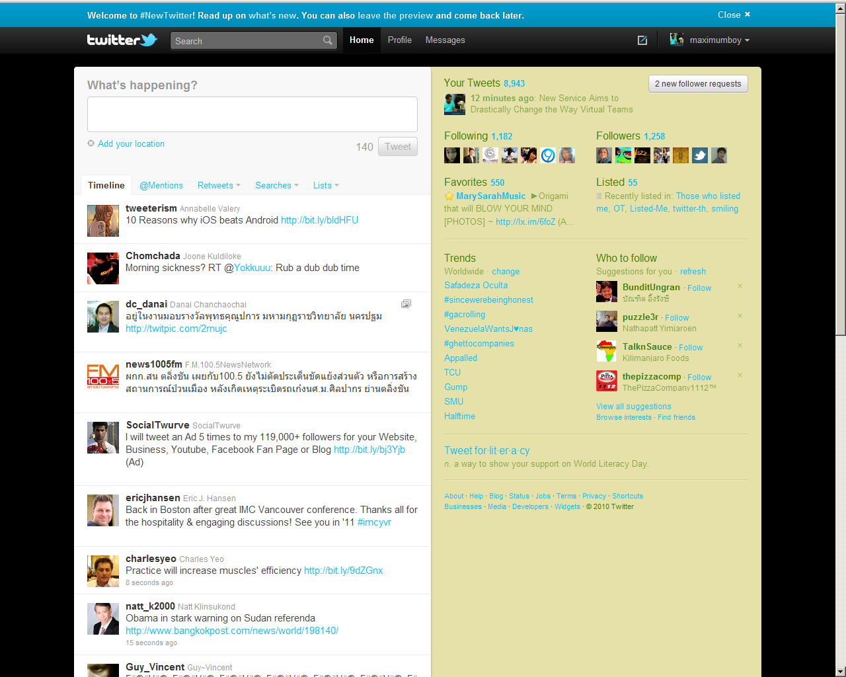Open the Lists dropdown
The height and width of the screenshot is (677, 846).
pos(326,186)
